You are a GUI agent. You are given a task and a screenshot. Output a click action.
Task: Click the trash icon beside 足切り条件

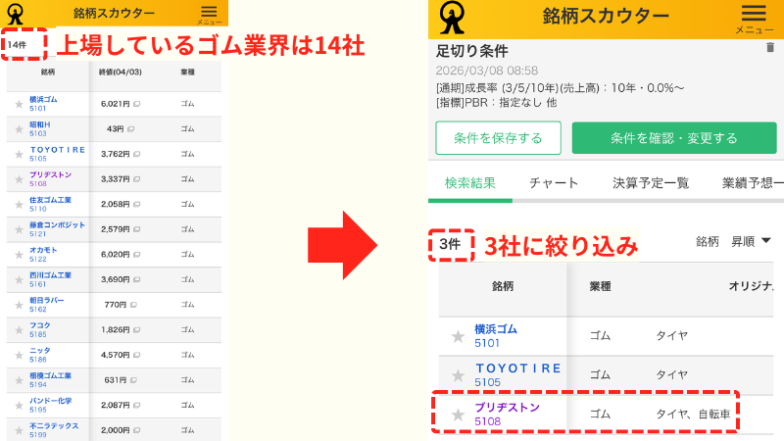click(769, 47)
